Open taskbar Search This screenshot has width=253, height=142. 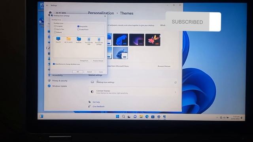pyautogui.click(x=123, y=116)
